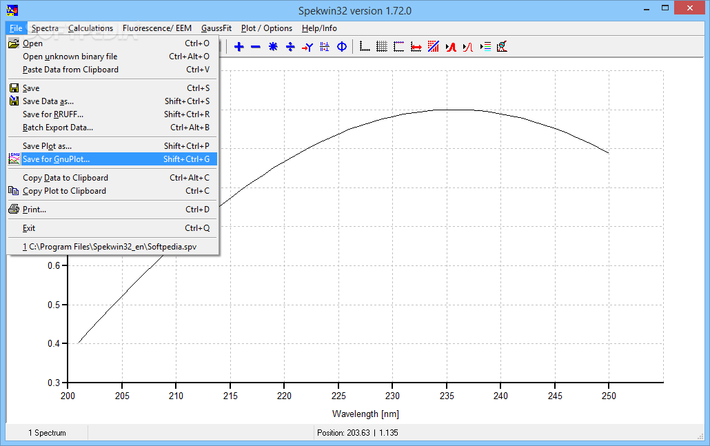Click the Shift+Ctrl+G shortcut text
The height and width of the screenshot is (446, 710).
[x=187, y=159]
